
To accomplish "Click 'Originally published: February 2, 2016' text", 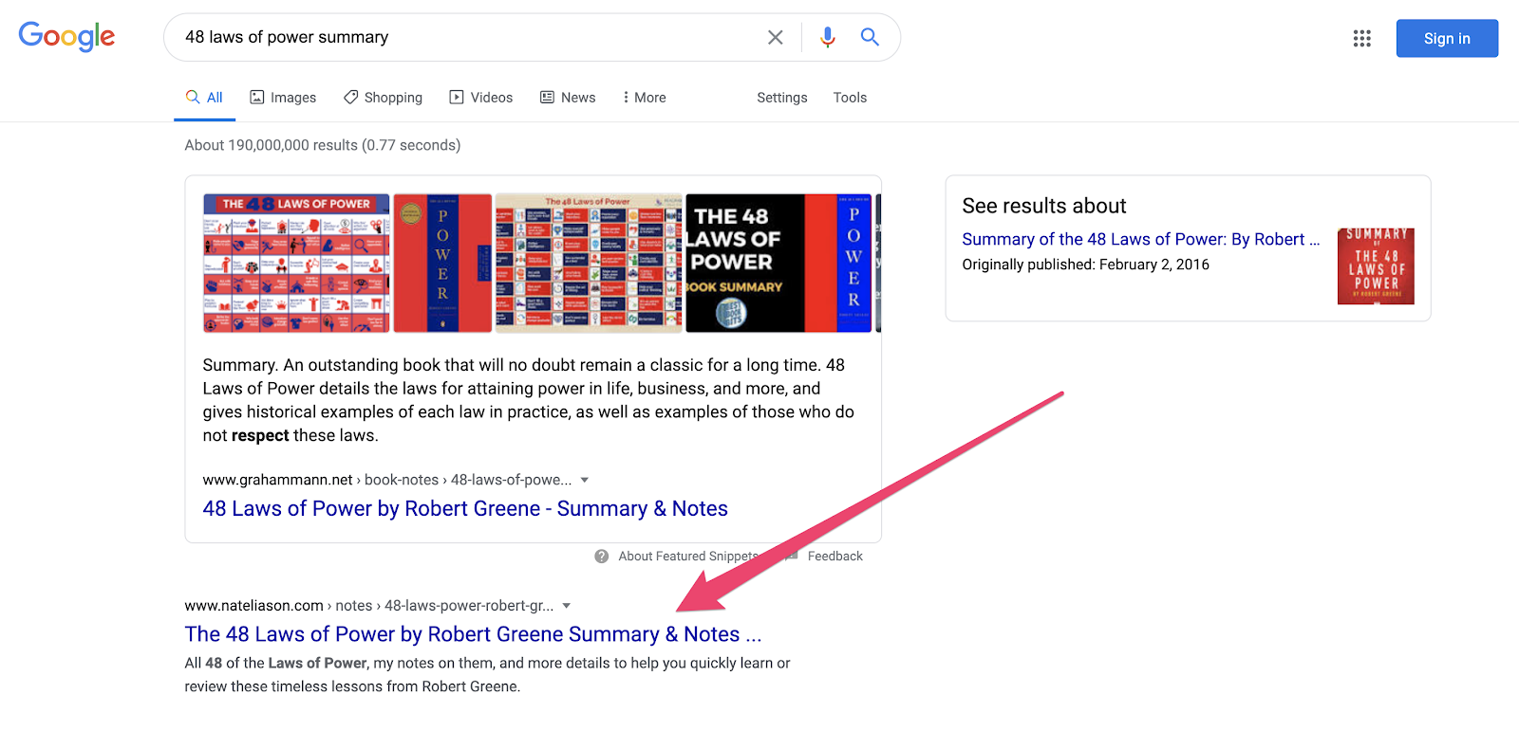I will 1085,265.
